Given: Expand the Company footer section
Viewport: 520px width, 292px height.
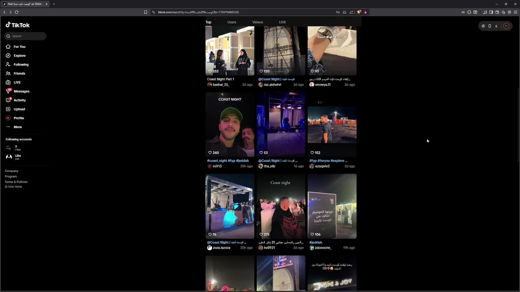Looking at the screenshot, I should coord(12,171).
